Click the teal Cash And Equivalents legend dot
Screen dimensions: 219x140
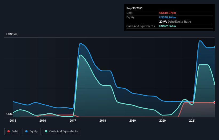coord(46,131)
